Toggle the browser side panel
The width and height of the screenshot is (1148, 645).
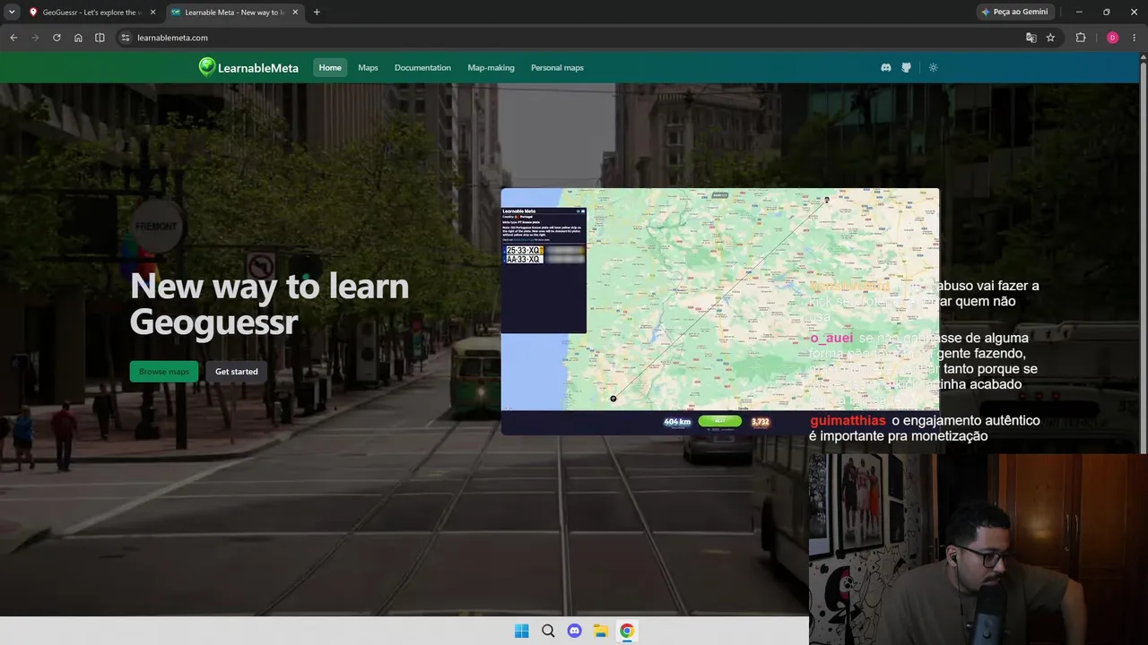click(x=100, y=38)
